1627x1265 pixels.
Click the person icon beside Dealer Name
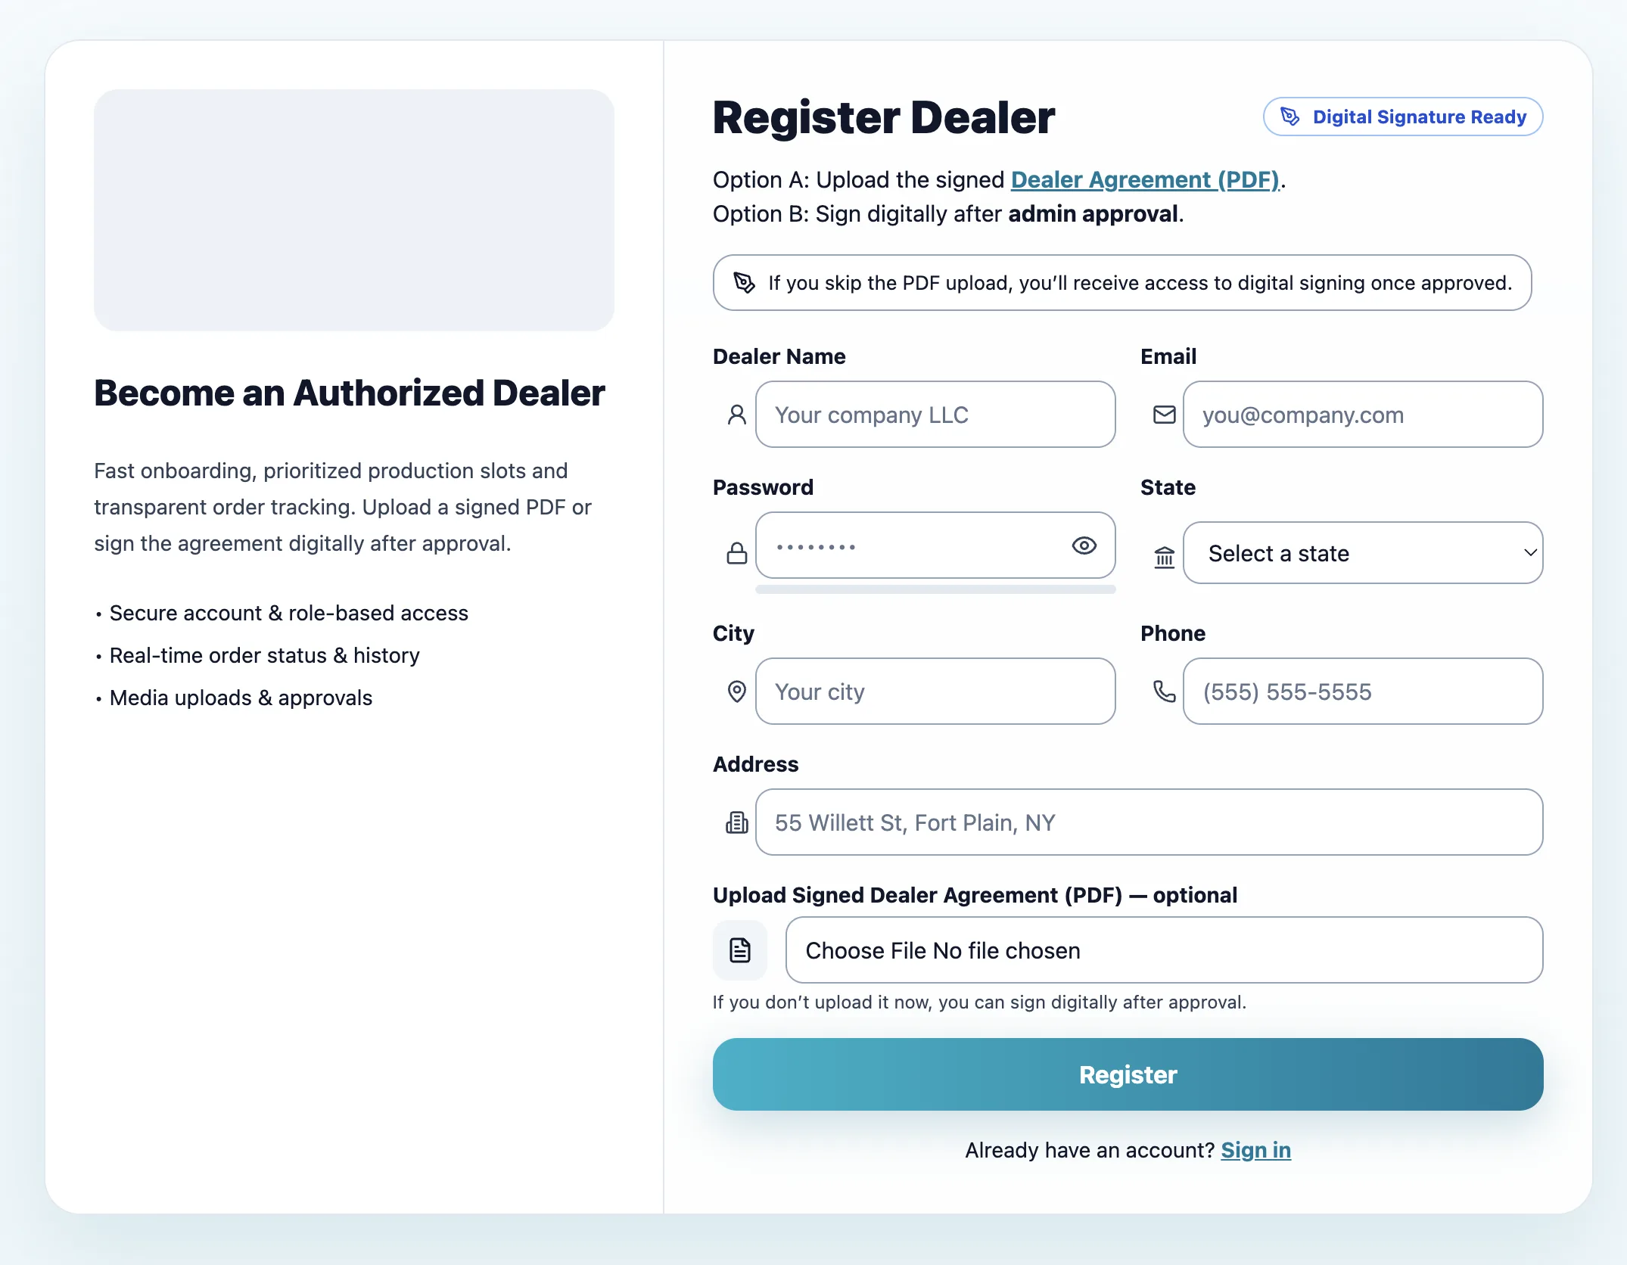point(736,414)
